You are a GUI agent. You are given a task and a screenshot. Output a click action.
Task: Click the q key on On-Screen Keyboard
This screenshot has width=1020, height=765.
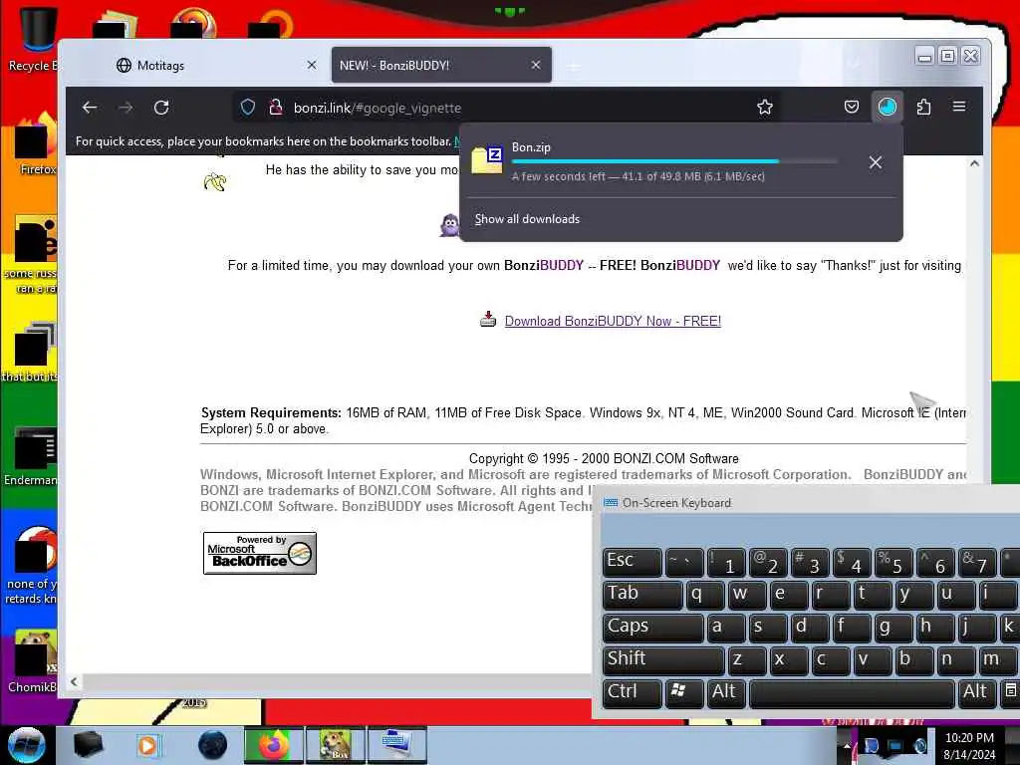coord(704,595)
